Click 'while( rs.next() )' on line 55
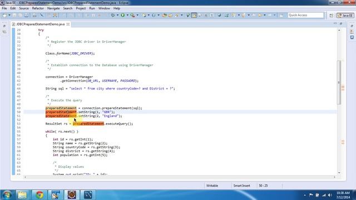The height and width of the screenshot is (200, 356). tap(62, 132)
